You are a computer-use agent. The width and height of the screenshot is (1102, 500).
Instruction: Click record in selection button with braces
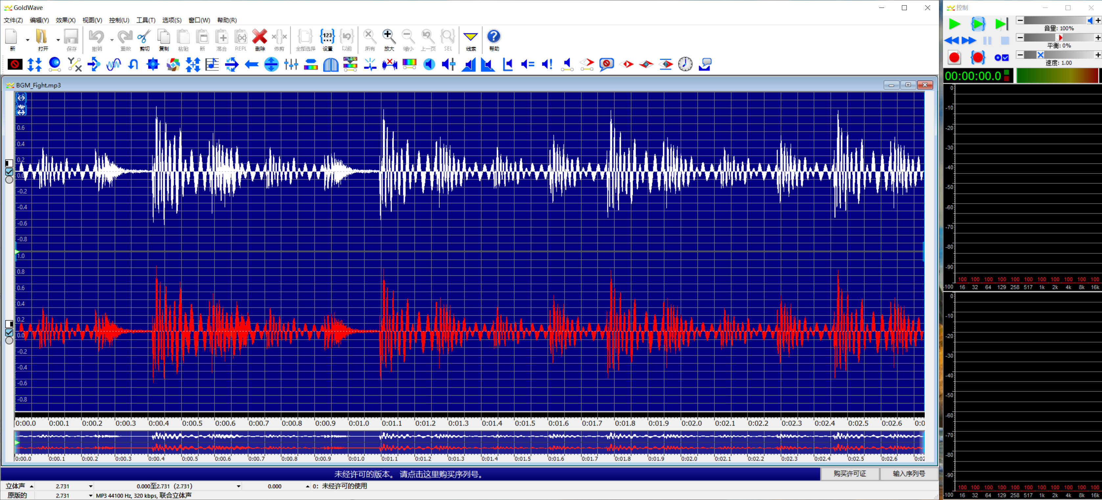[978, 58]
